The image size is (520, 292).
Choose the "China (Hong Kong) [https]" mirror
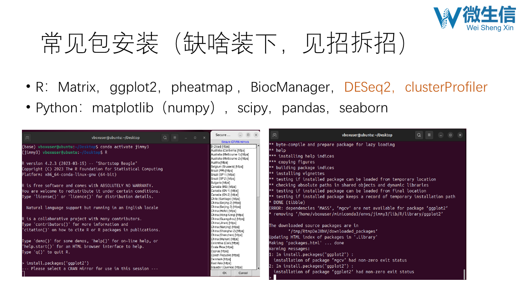(x=233, y=215)
